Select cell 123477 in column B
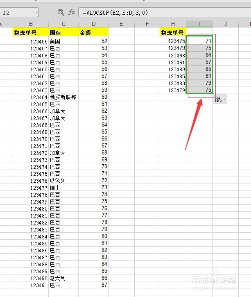The image size is (251, 297). click(x=31, y=188)
